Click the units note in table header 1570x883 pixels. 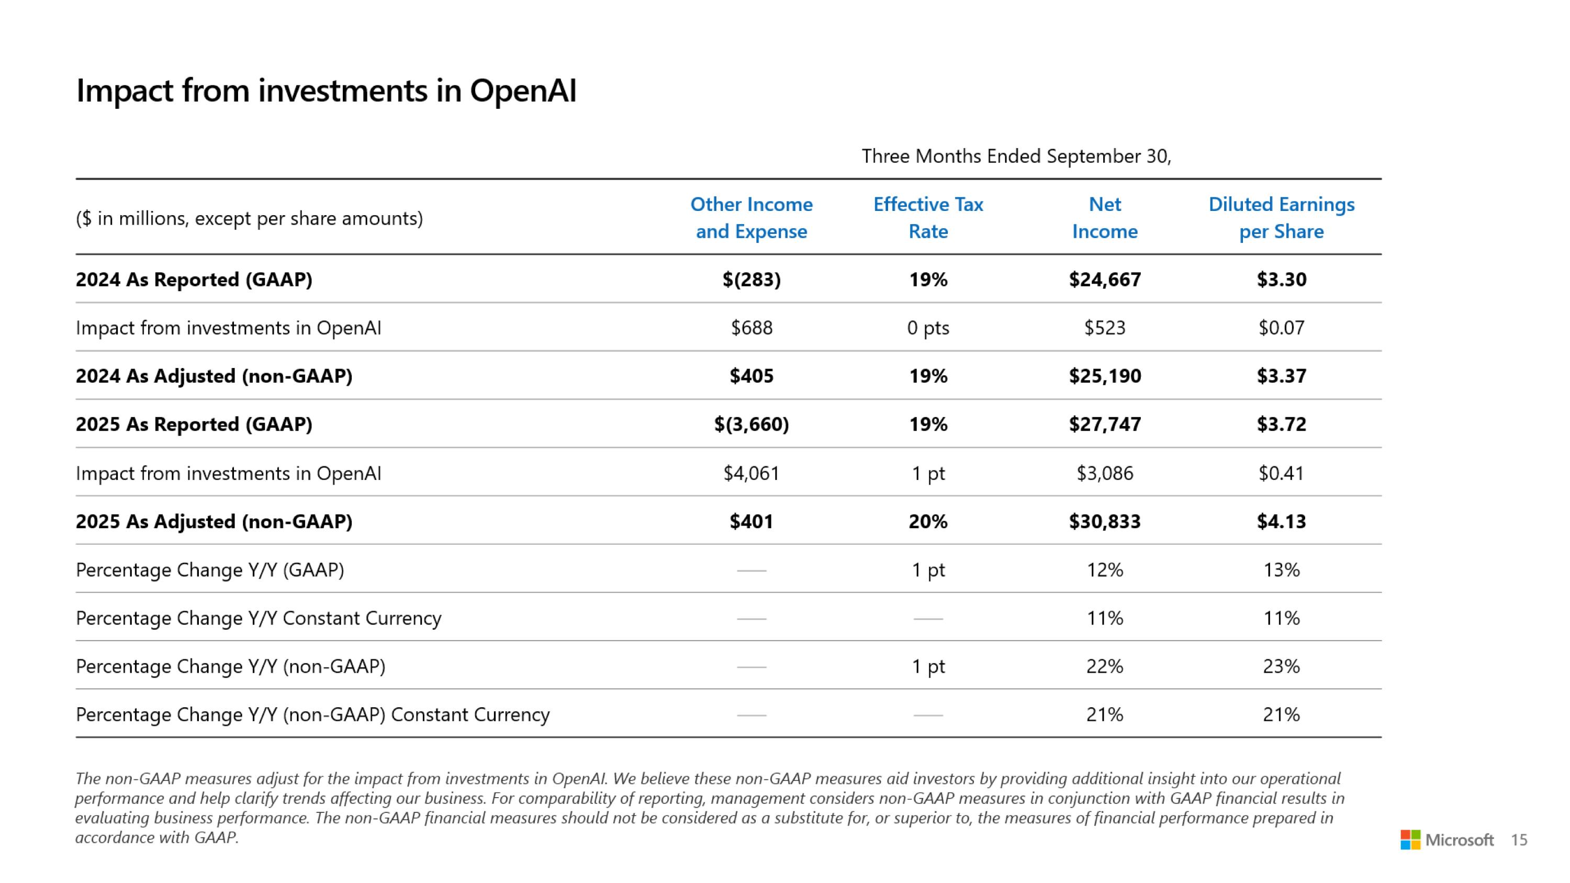249,218
